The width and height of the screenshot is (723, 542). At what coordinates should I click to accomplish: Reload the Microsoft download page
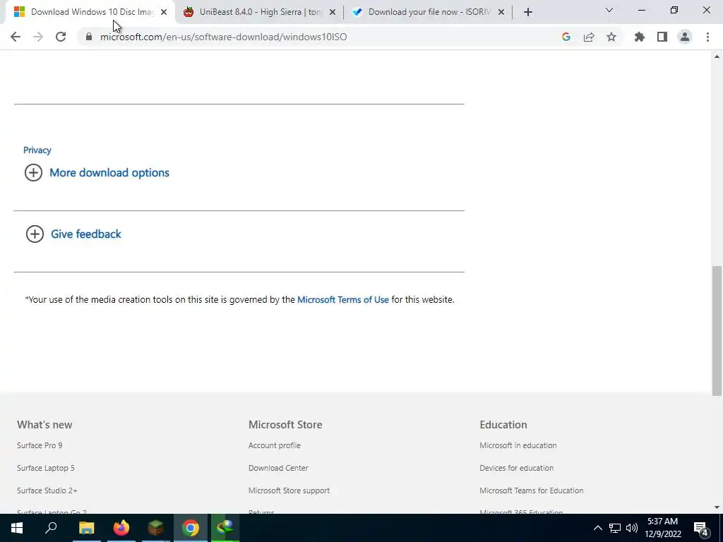click(61, 37)
